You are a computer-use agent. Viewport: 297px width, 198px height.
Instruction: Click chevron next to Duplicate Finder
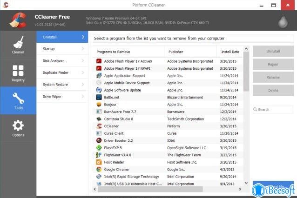tap(83, 73)
